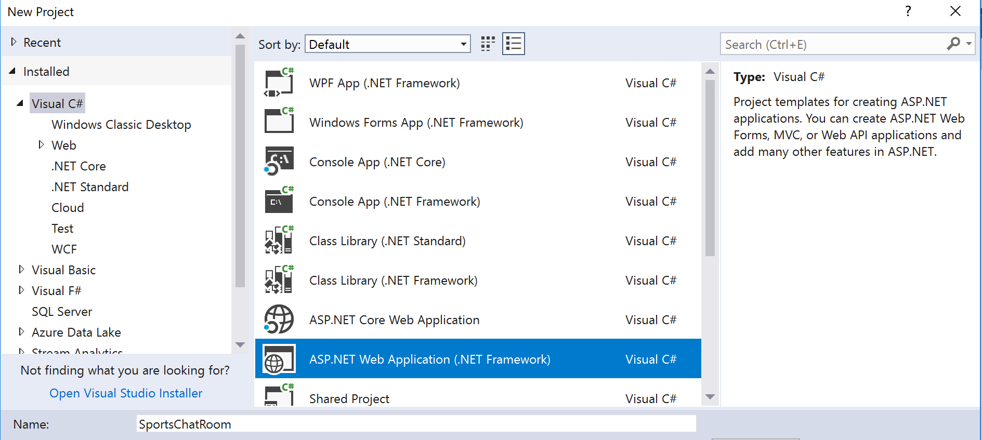Click the Console App (.NET Framework) icon
This screenshot has width=982, height=440.
279,202
